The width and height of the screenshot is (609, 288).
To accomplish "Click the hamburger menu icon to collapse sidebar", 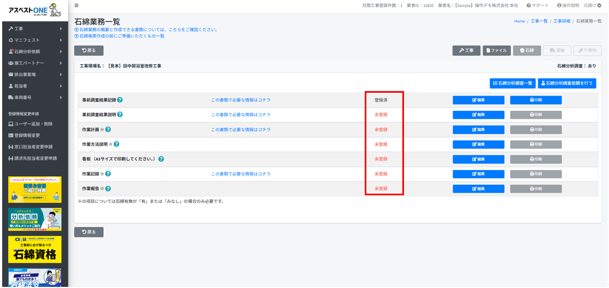I will point(76,5).
